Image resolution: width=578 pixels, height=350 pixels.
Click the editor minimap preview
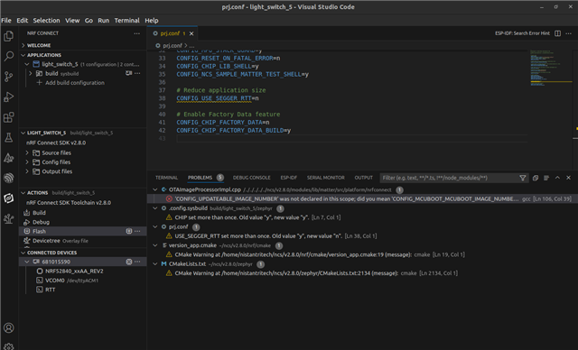pyautogui.click(x=551, y=68)
